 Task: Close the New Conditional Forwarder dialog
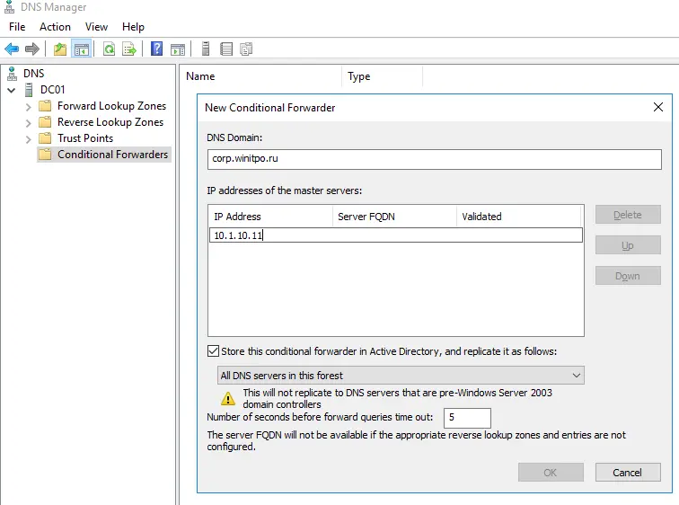coord(658,107)
